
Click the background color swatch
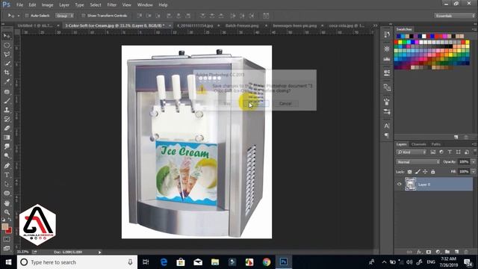point(8,230)
